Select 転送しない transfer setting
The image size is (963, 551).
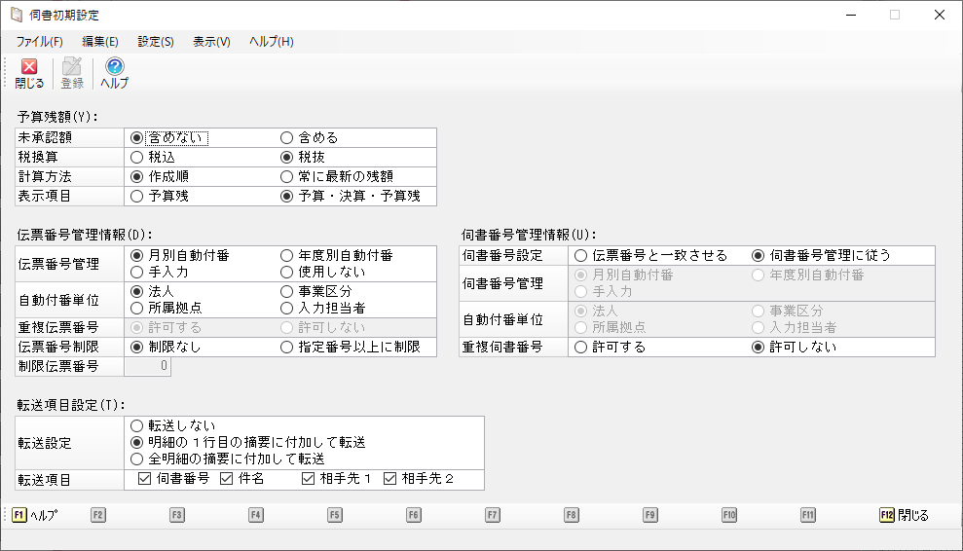pyautogui.click(x=137, y=425)
